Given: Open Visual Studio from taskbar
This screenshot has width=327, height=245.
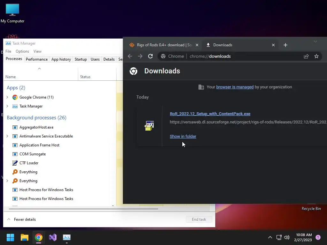Looking at the screenshot, I should (x=53, y=237).
